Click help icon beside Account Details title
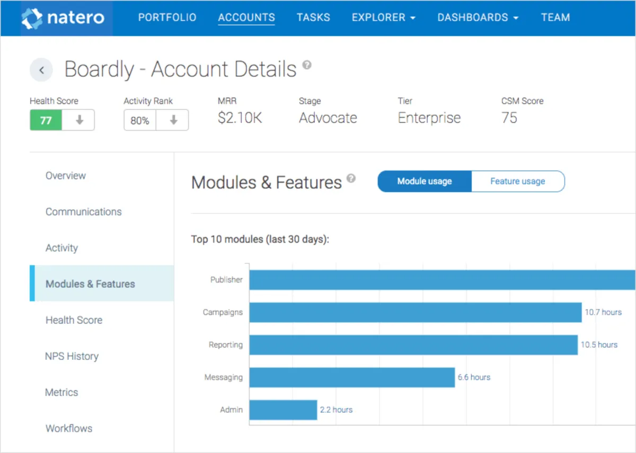The image size is (636, 453). [x=307, y=65]
